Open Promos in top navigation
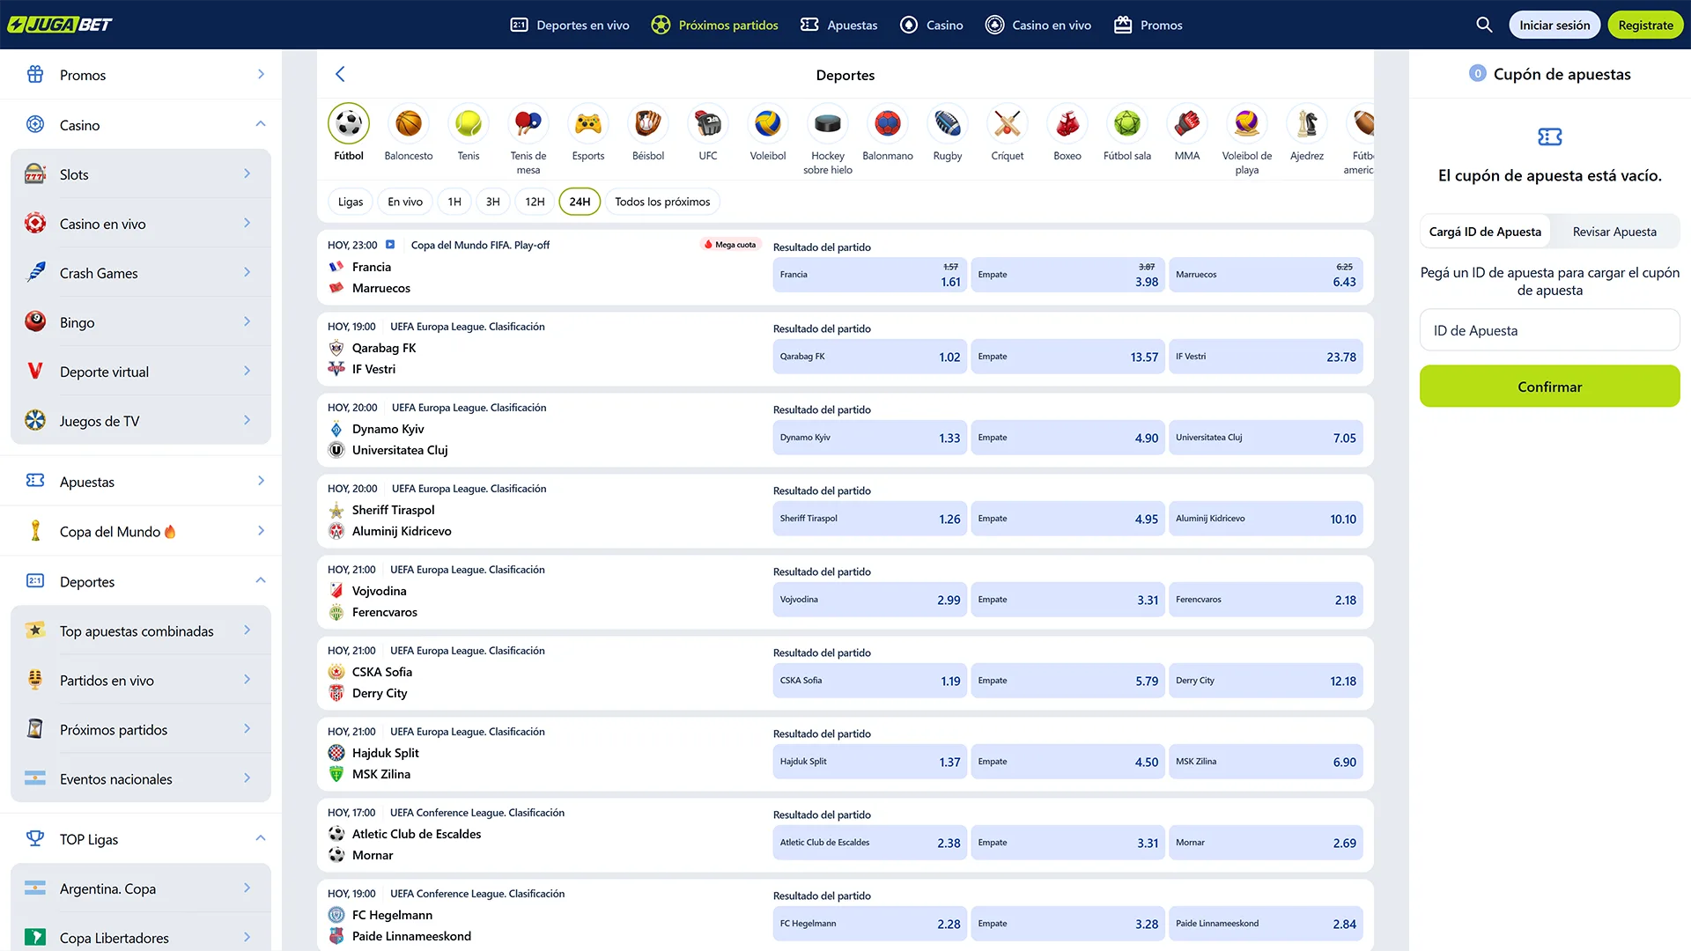 1148,25
